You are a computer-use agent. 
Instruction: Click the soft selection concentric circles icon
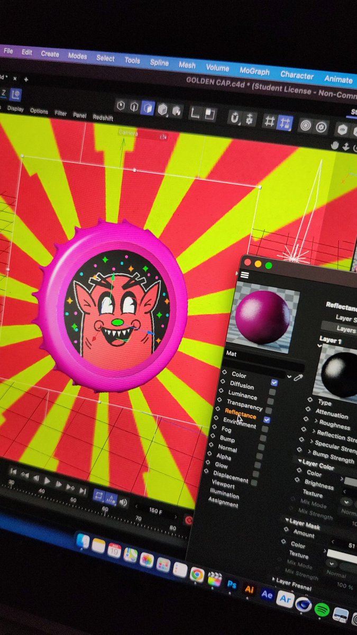coord(306,125)
